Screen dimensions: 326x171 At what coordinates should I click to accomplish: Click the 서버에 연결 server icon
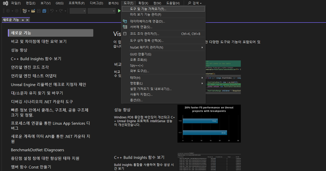click(x=125, y=27)
